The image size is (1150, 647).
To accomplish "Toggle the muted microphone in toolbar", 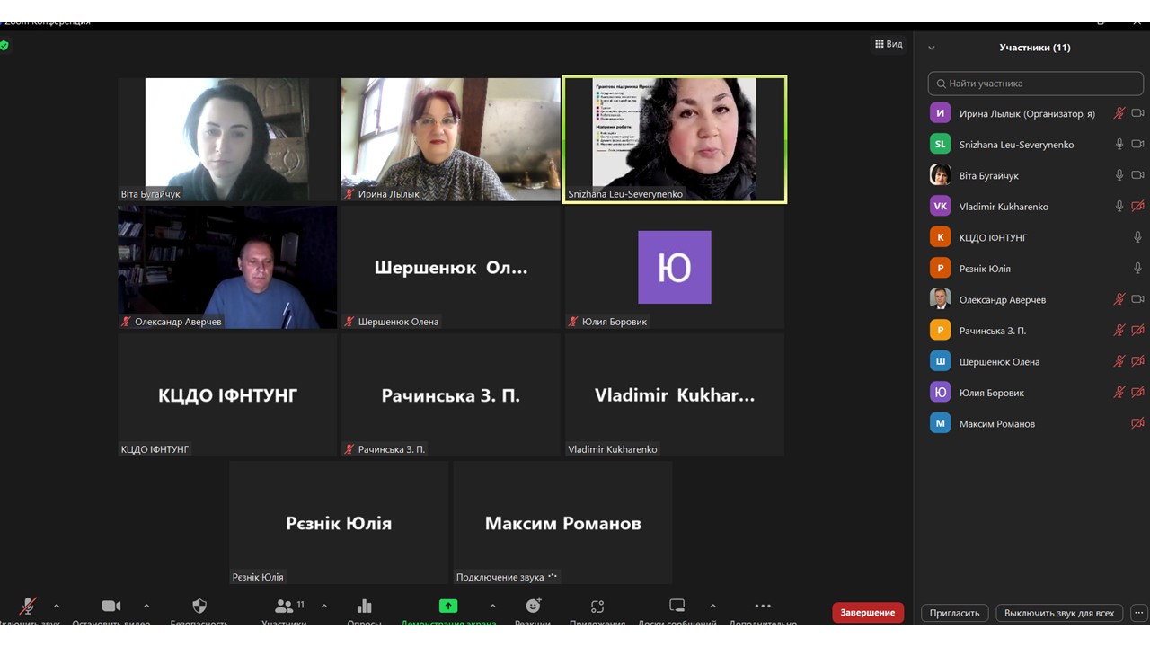I will point(28,607).
